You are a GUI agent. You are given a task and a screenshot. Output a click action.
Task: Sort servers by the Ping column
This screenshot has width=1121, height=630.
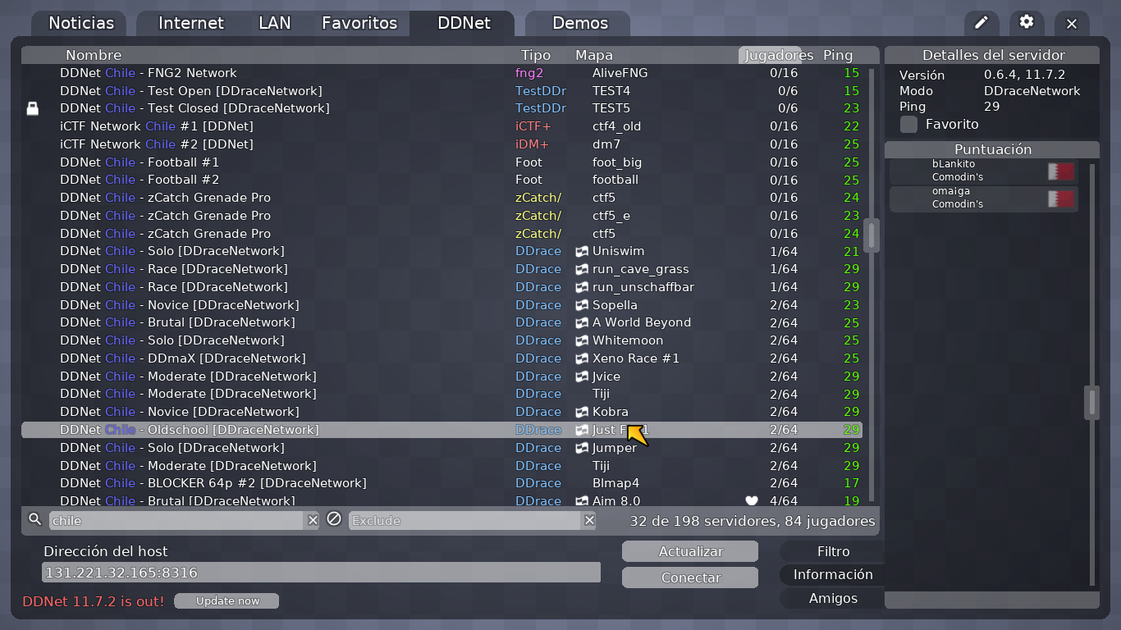[838, 55]
